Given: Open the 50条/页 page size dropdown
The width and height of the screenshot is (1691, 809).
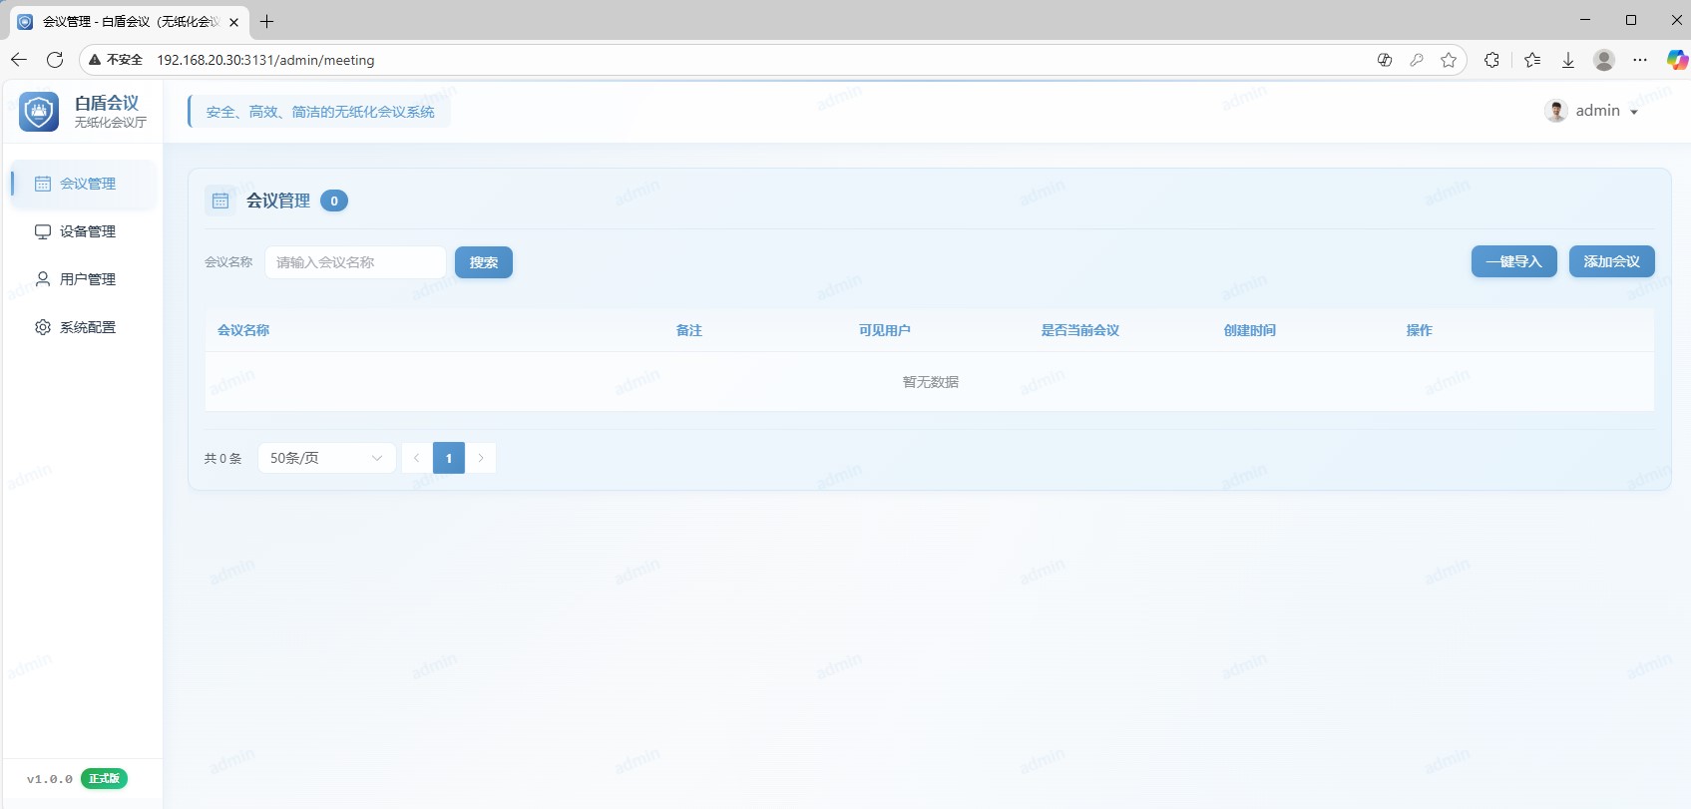Looking at the screenshot, I should tap(326, 458).
